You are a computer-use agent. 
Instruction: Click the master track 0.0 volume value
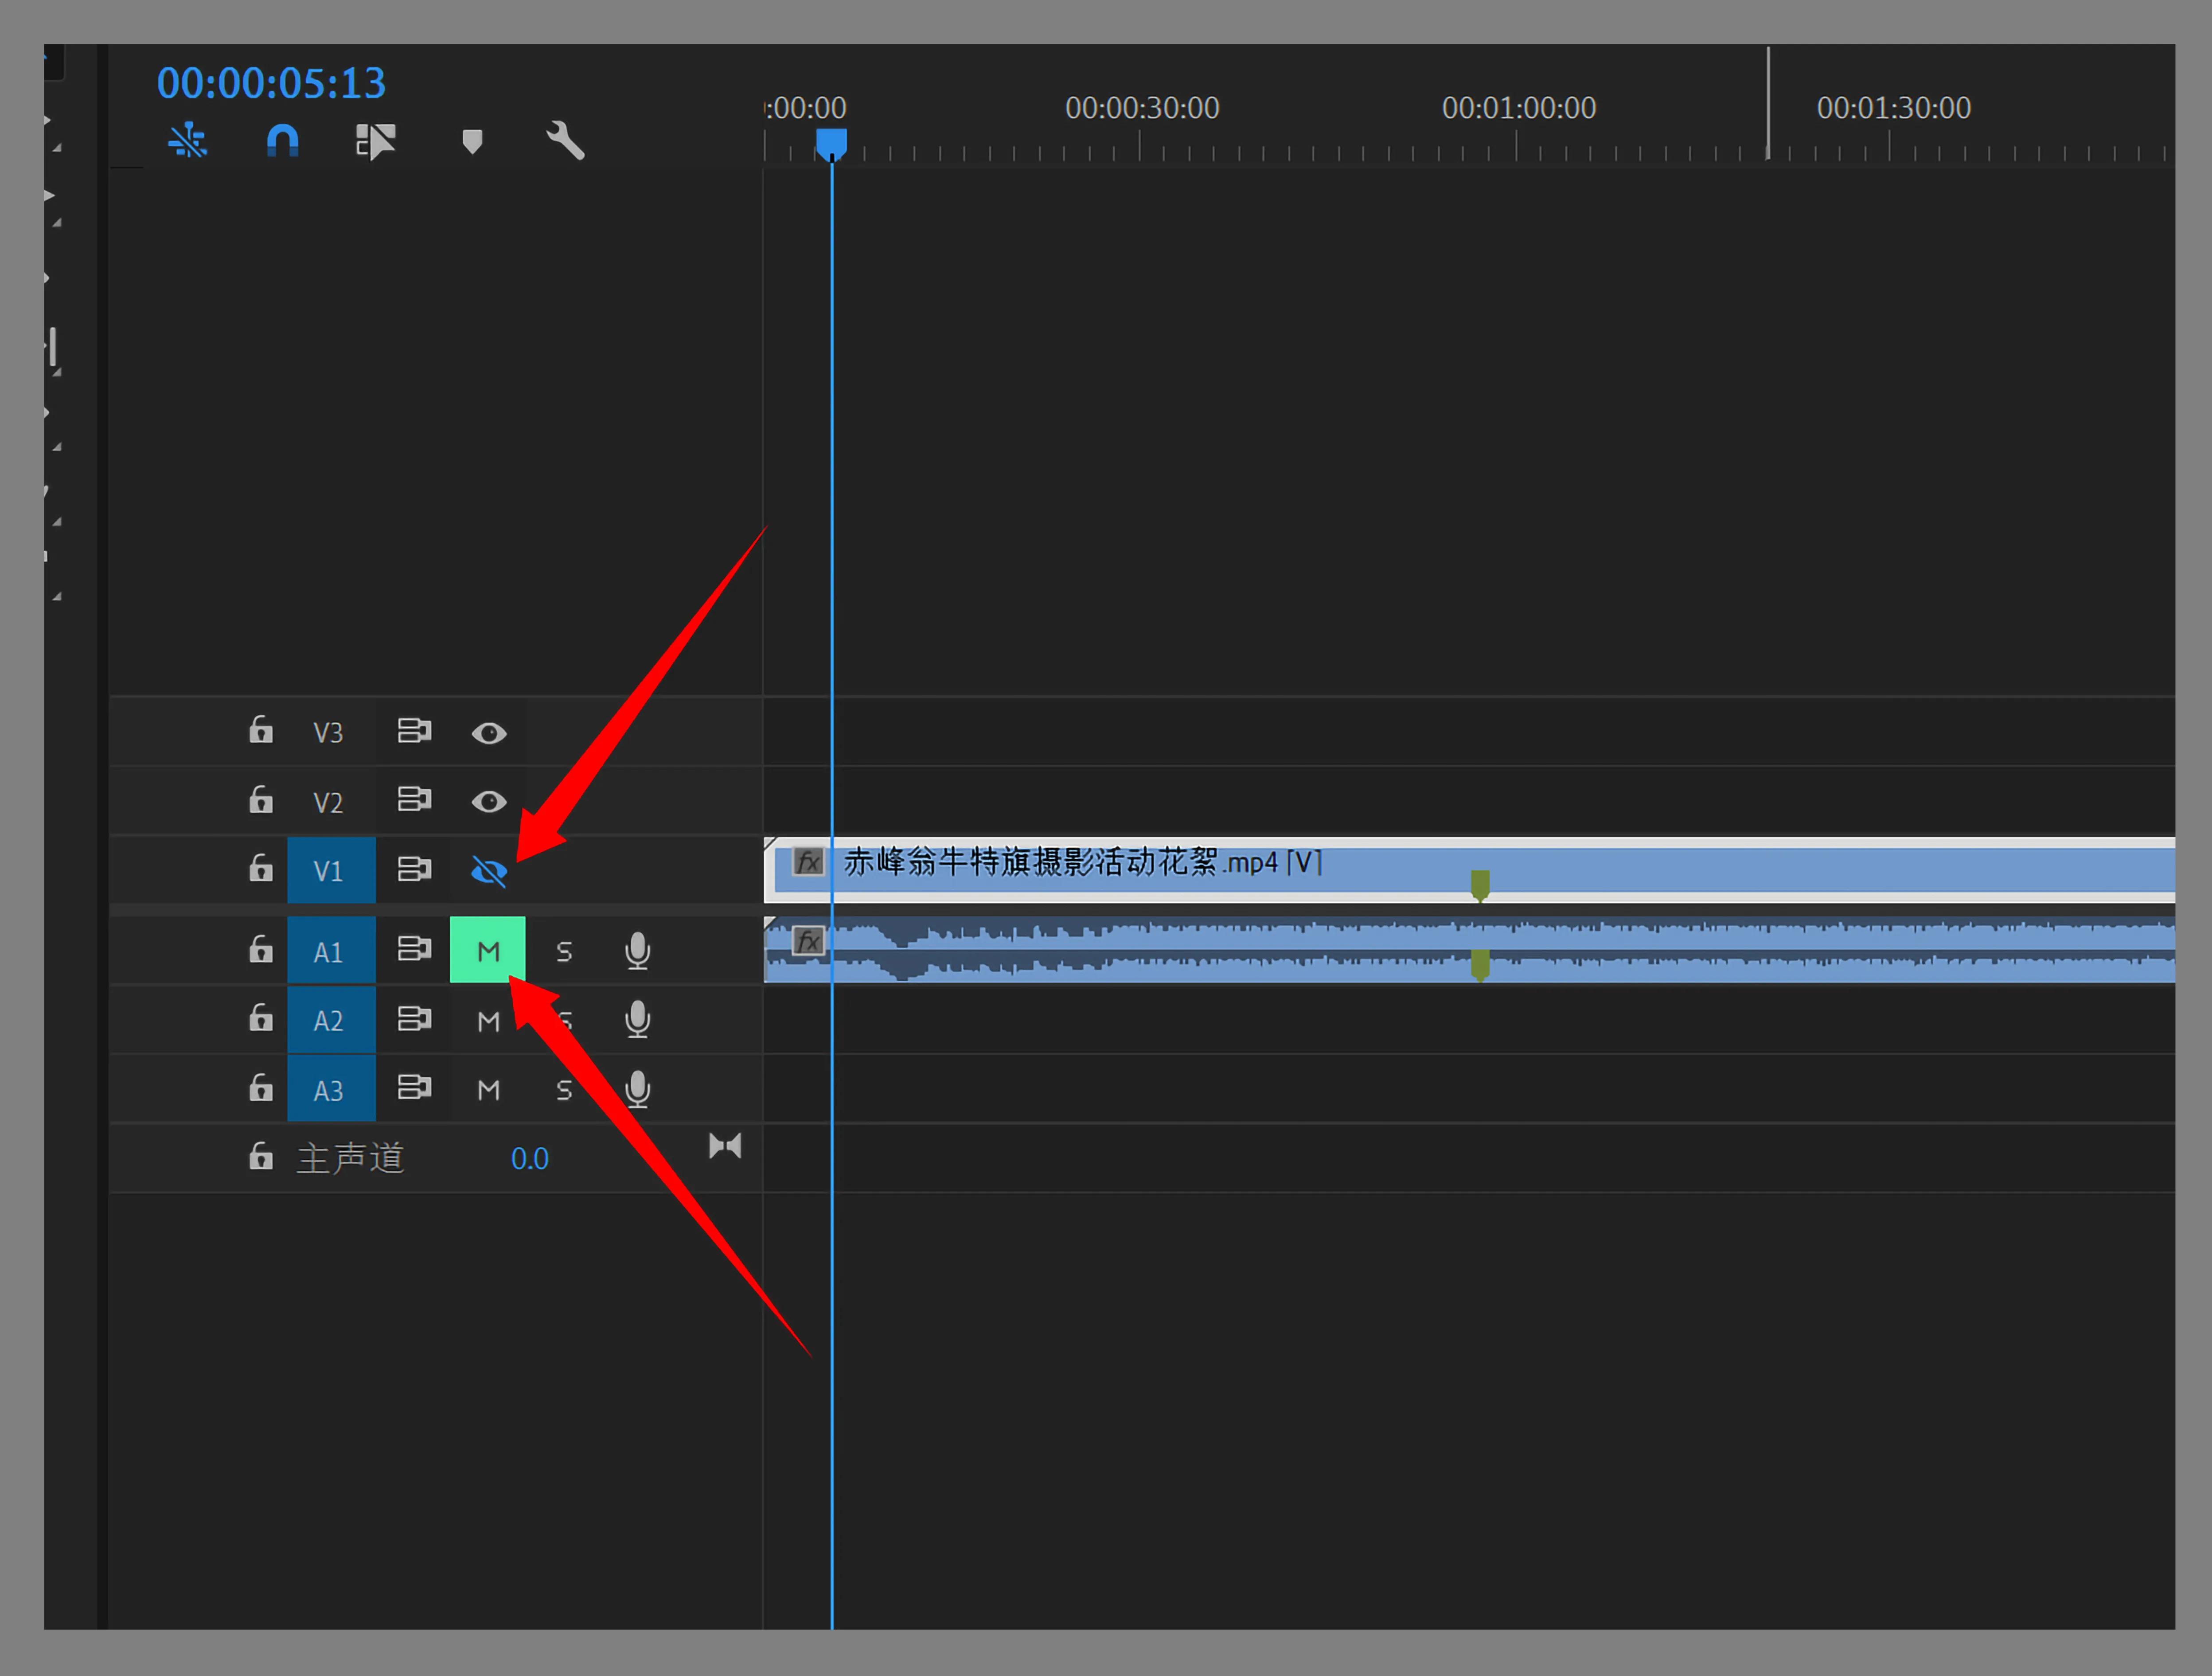point(529,1158)
